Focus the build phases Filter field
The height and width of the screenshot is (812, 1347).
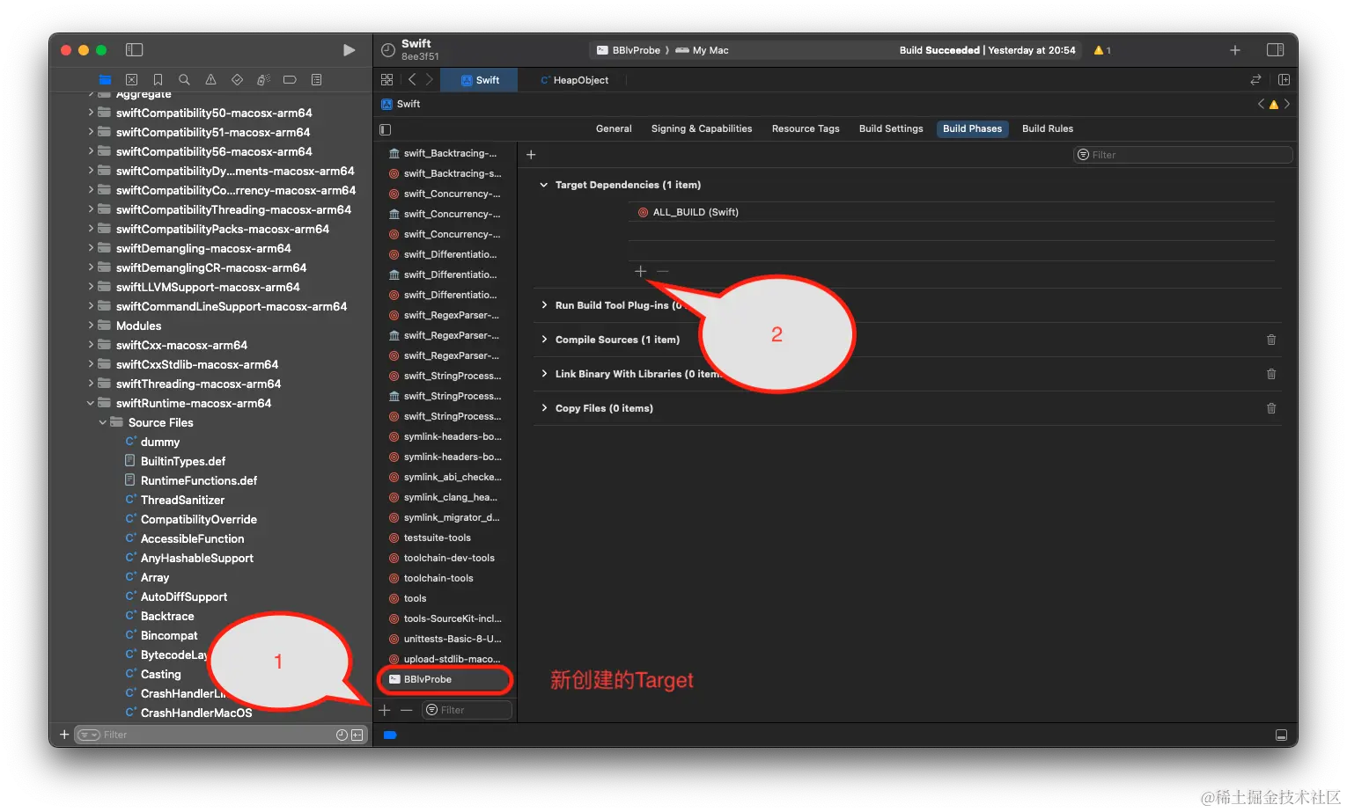click(1183, 155)
